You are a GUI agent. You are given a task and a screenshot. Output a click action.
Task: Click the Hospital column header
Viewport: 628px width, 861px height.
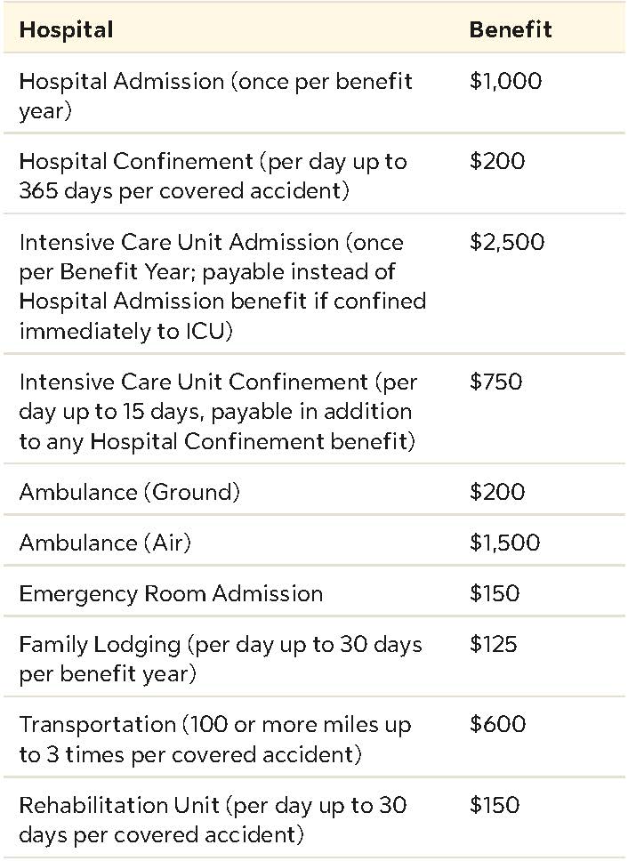[66, 29]
